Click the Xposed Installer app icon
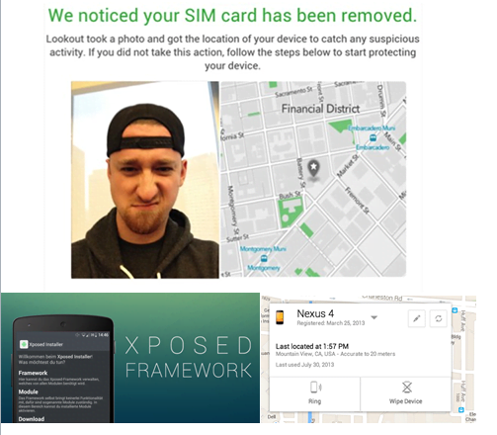Viewport: 497px width, 435px height. [x=24, y=344]
